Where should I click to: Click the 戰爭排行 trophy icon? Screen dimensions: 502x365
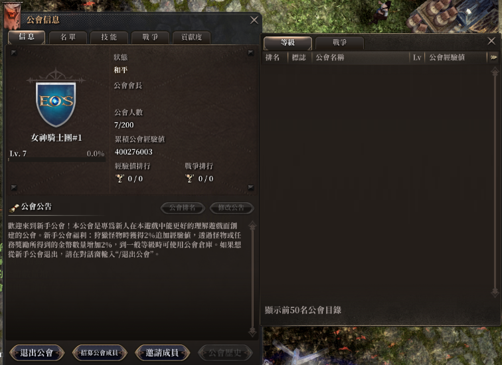(190, 178)
